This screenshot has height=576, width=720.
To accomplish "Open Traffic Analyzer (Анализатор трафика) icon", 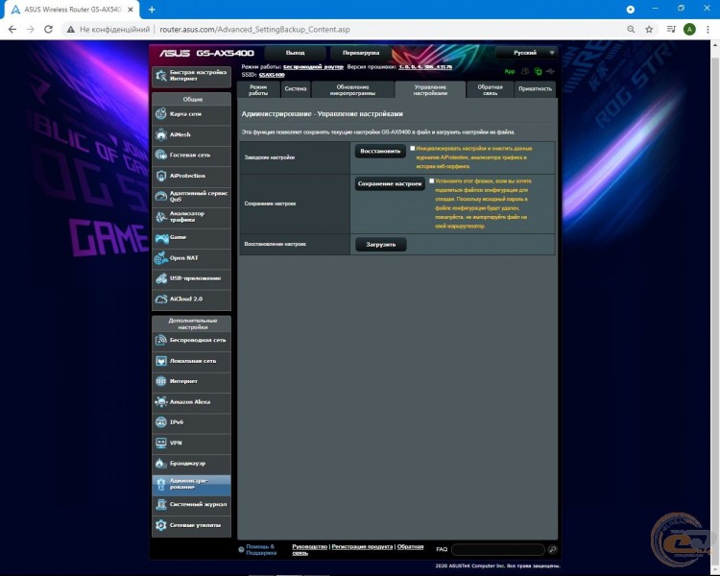I will pyautogui.click(x=160, y=216).
